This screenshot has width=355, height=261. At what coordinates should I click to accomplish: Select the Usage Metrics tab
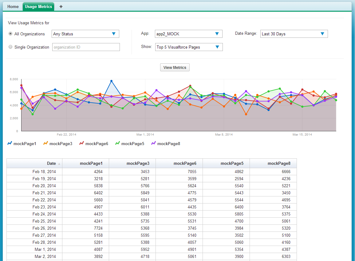[38, 6]
